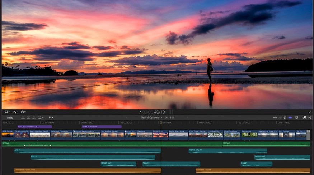The image size is (314, 175).
Task: Enter full screen viewer mode
Action: click(x=310, y=112)
